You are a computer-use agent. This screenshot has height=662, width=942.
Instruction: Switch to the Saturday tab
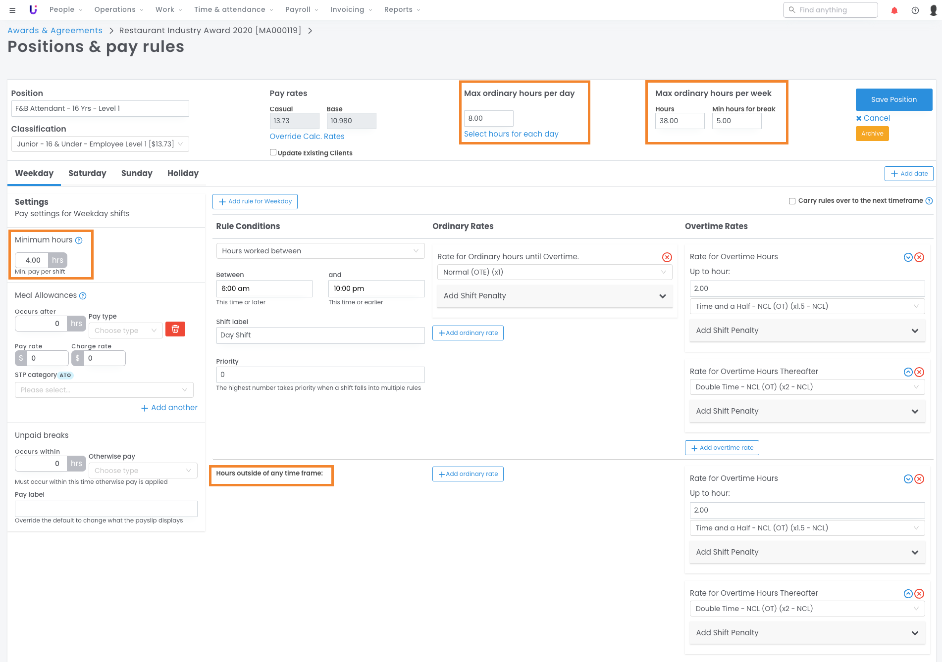(x=87, y=173)
